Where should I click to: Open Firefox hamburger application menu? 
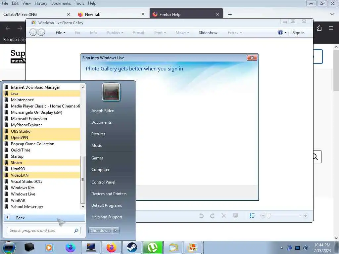(331, 28)
